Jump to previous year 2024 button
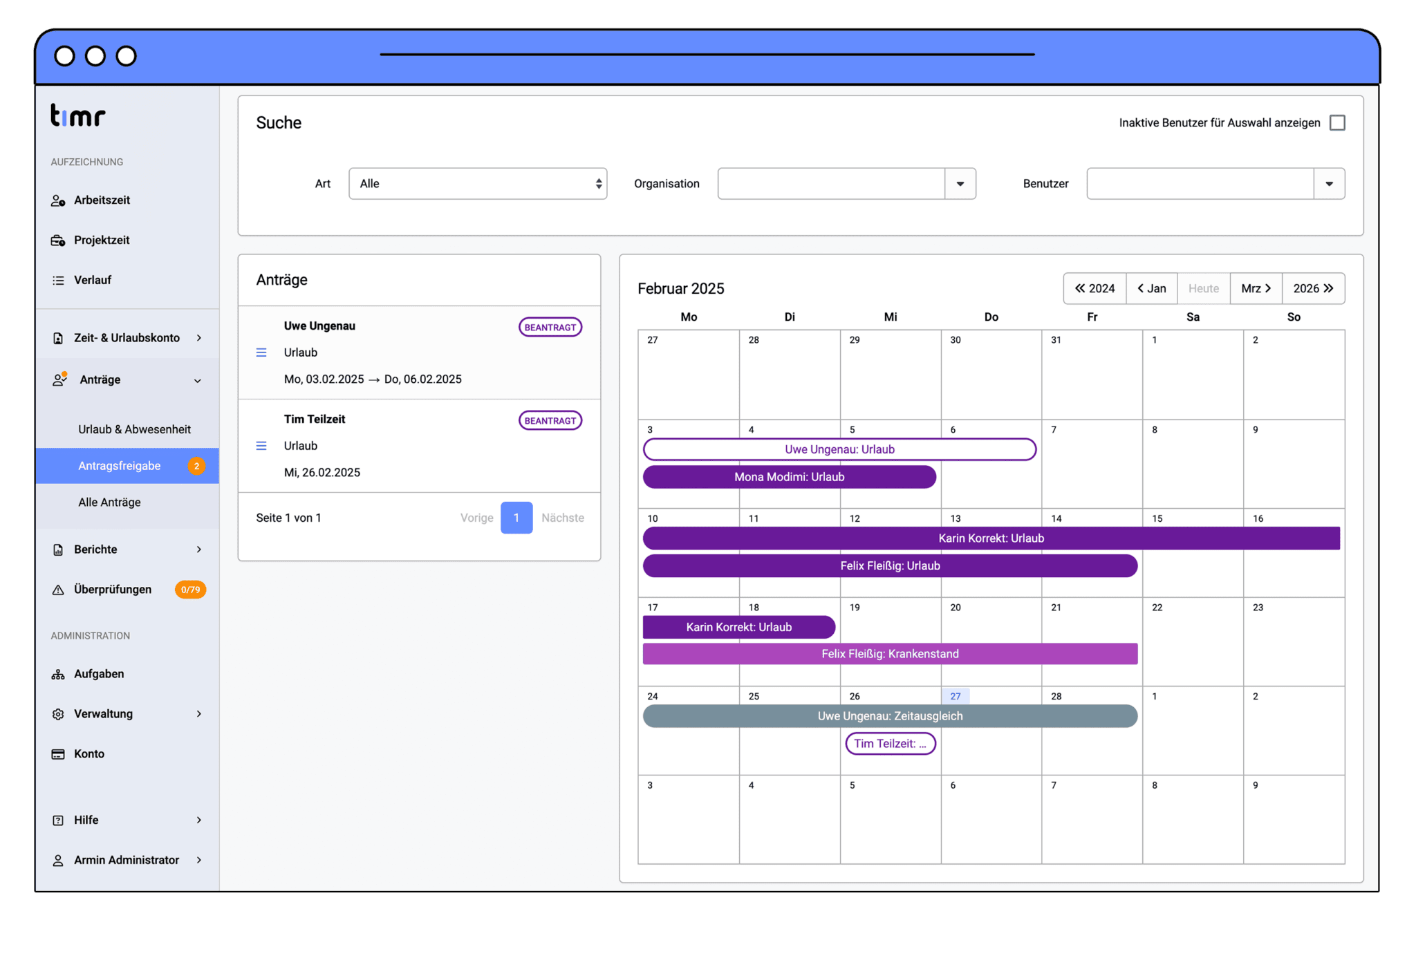The width and height of the screenshot is (1416, 967). [1094, 289]
